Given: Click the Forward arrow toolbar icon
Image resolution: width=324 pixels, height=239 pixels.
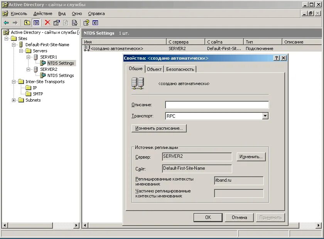Looking at the screenshot, I should point(15,23).
